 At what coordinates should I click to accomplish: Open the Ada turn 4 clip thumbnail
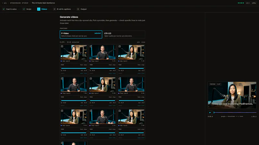102,84
